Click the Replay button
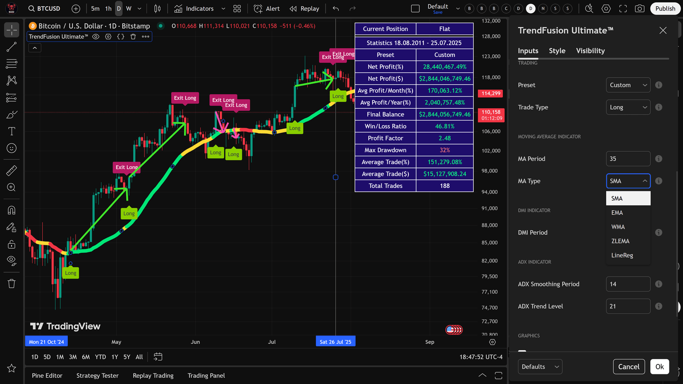Screen dimensions: 683x384 pyautogui.click(x=304, y=9)
